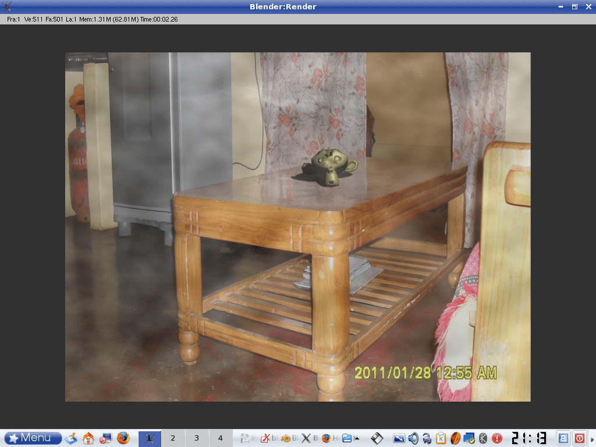Switch to virtual desktop 1
596x447 pixels.
point(150,438)
